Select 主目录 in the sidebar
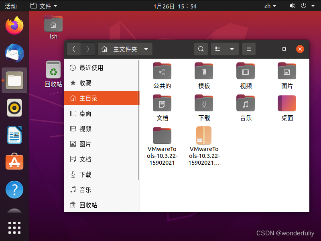Screen dimensions: 321x241 102,98
